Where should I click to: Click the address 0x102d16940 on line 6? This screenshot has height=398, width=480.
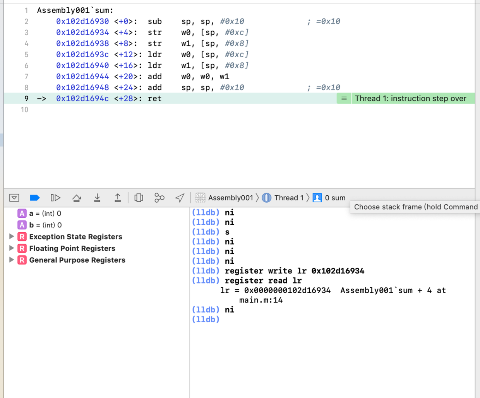pos(82,65)
